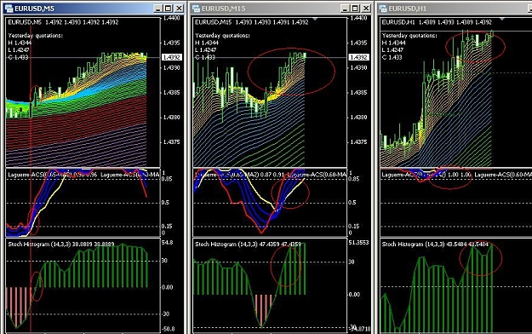Screen dimensions: 532x334
Task: Maximize the EURUSD,M5 chart window
Action: point(169,9)
